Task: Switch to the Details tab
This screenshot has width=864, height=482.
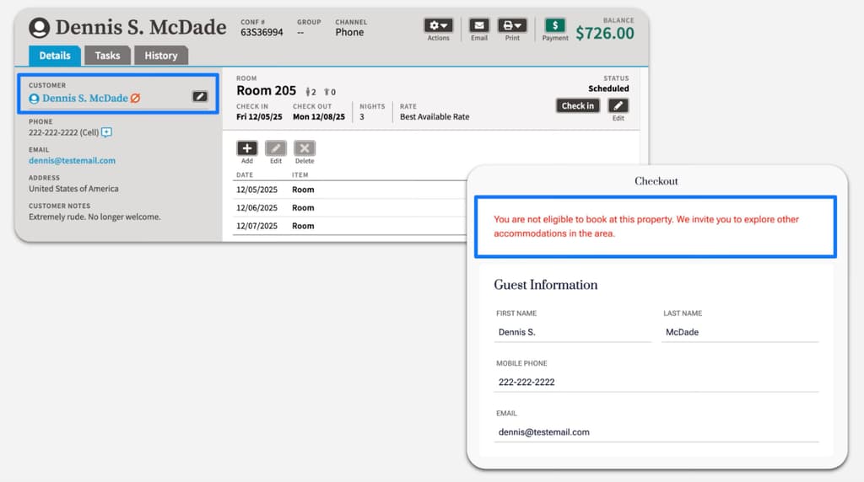Action: coord(55,56)
